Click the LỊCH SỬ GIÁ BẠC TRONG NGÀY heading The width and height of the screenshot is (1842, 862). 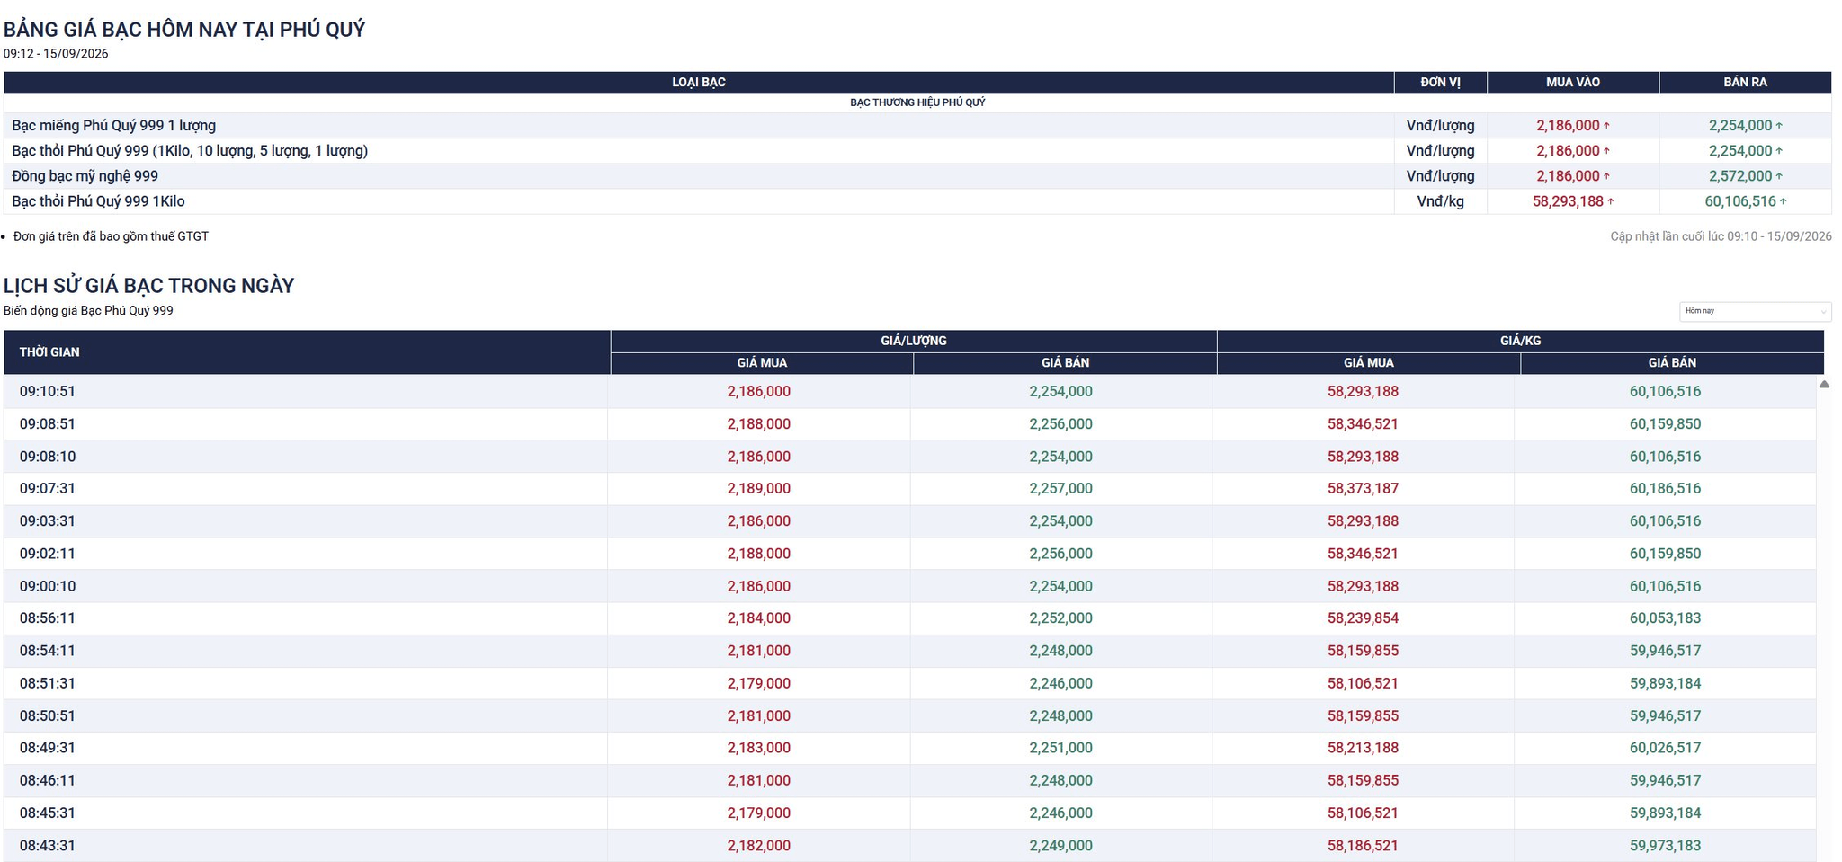pyautogui.click(x=148, y=286)
